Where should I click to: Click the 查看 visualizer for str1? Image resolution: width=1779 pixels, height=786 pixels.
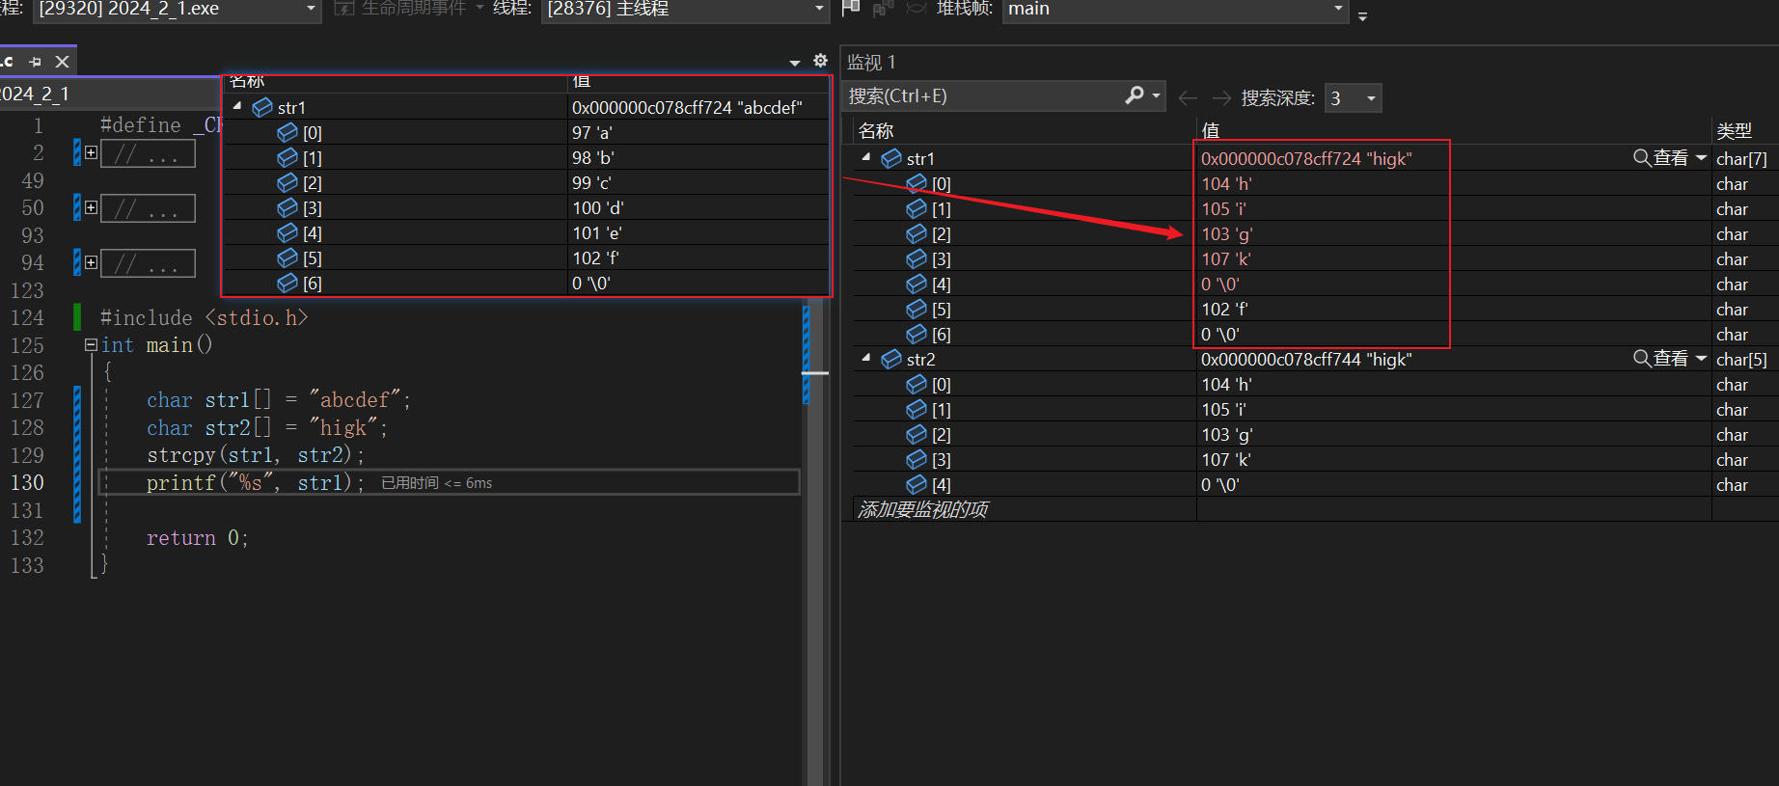(x=1660, y=157)
